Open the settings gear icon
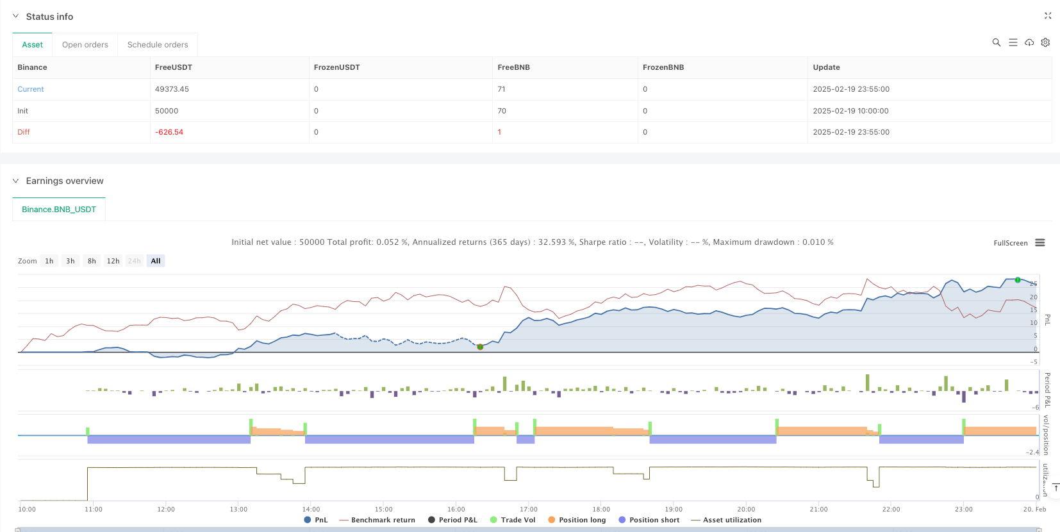Screen dimensions: 1060x532 [x=1045, y=42]
